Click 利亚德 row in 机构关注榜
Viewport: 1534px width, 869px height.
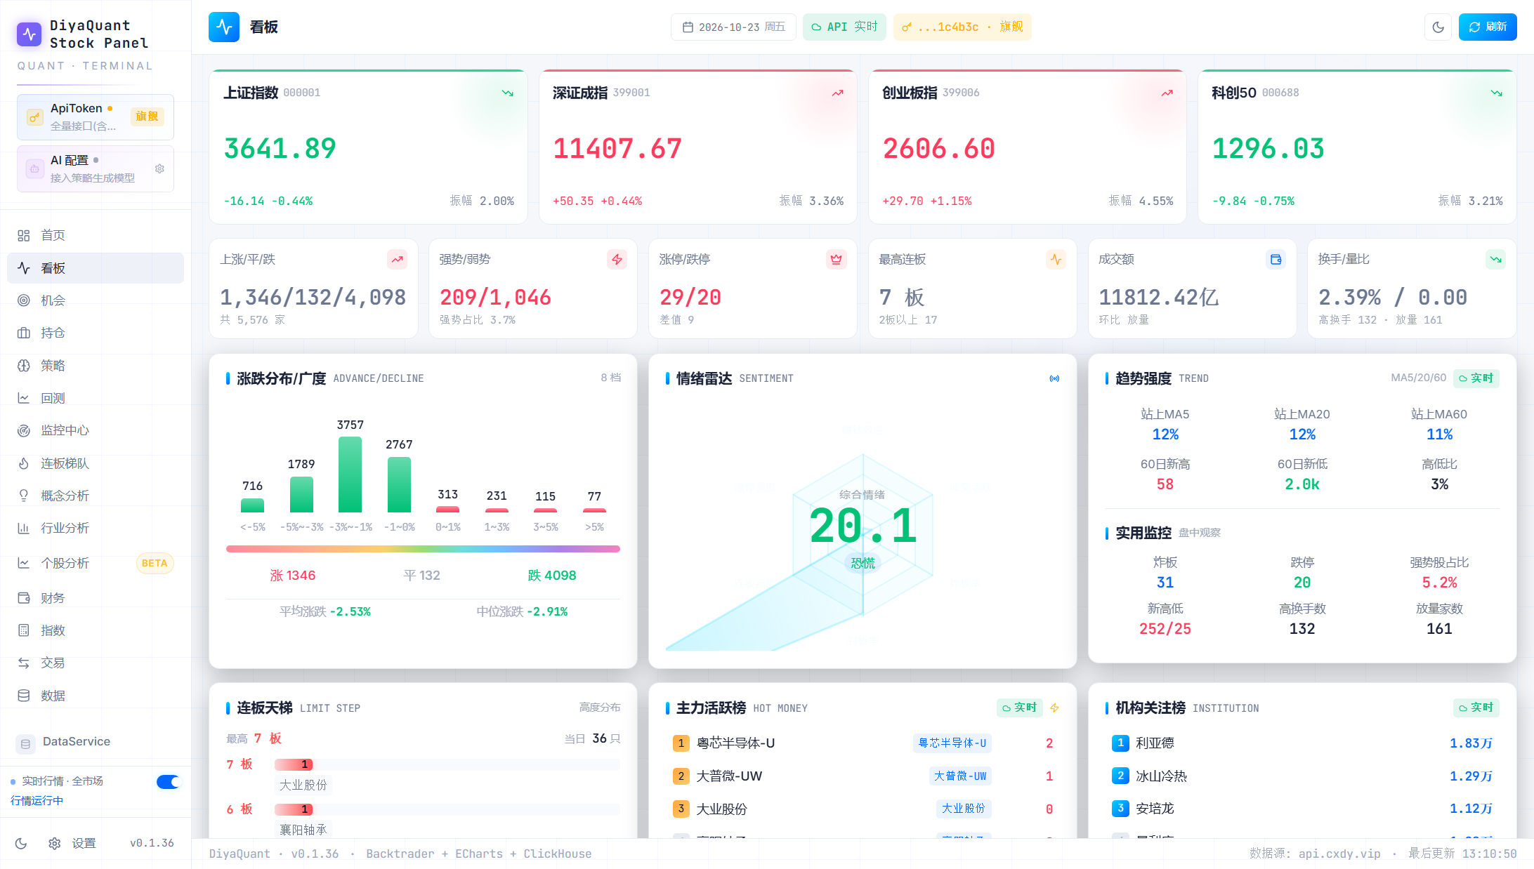tap(1302, 743)
